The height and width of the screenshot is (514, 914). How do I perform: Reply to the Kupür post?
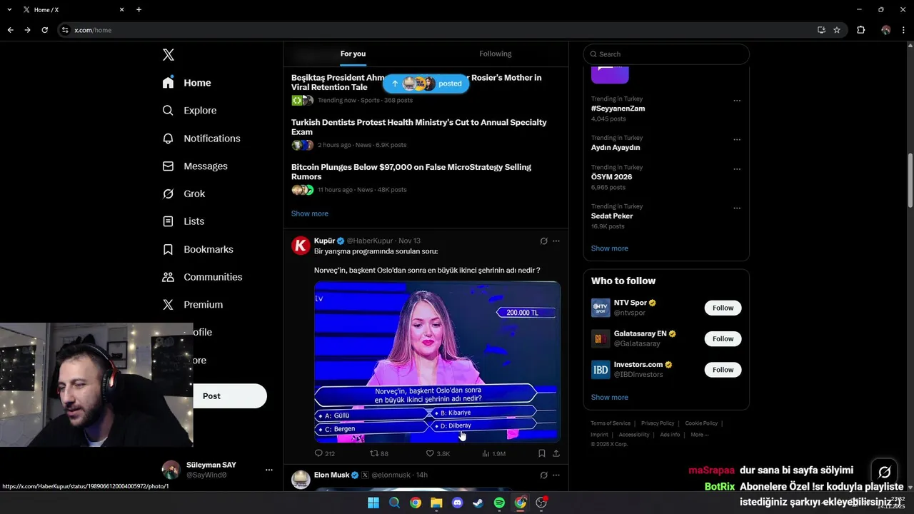point(325,453)
